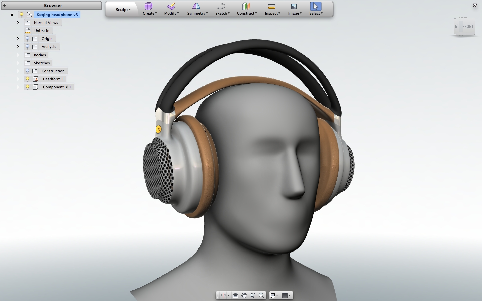
Task: Open the Sketch menu
Action: (x=222, y=9)
